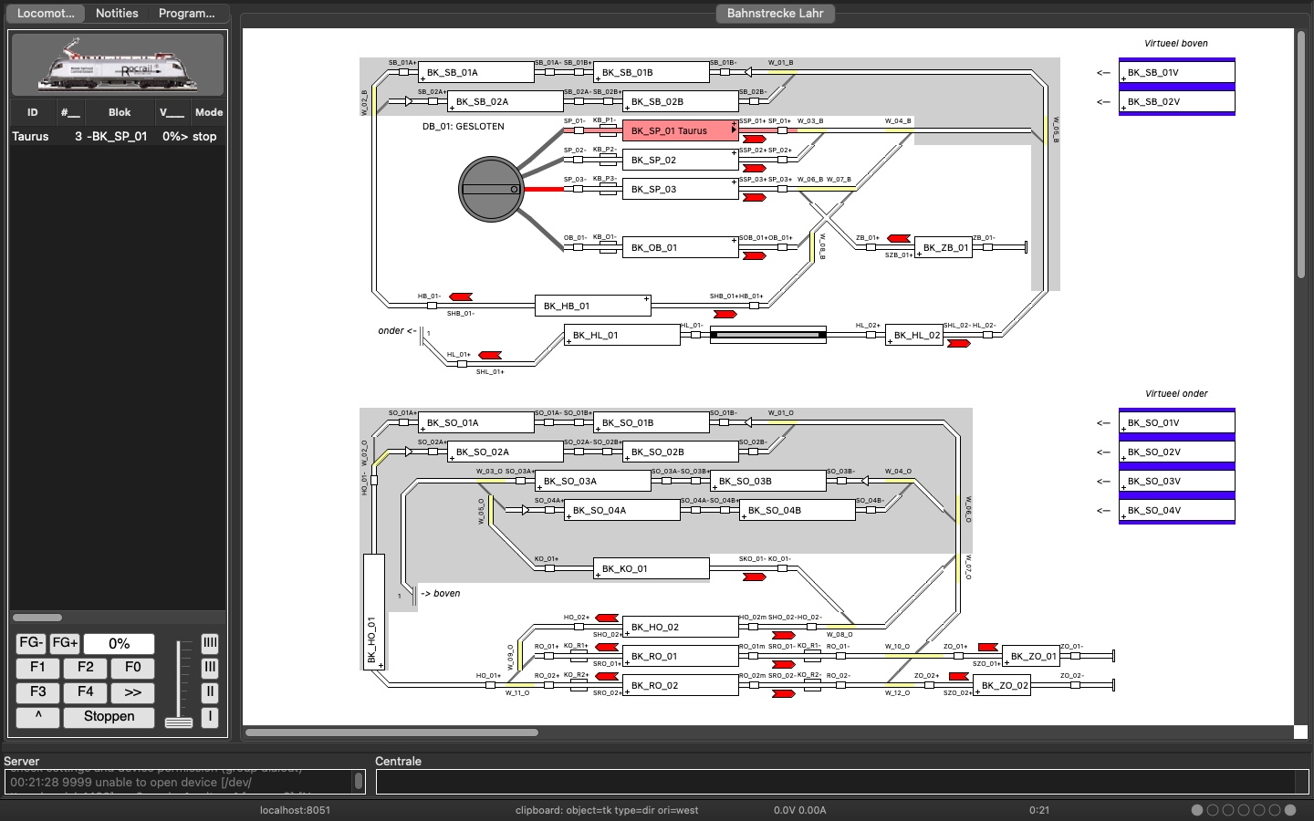
Task: Toggle sensor SP_02-
Action: [579, 160]
